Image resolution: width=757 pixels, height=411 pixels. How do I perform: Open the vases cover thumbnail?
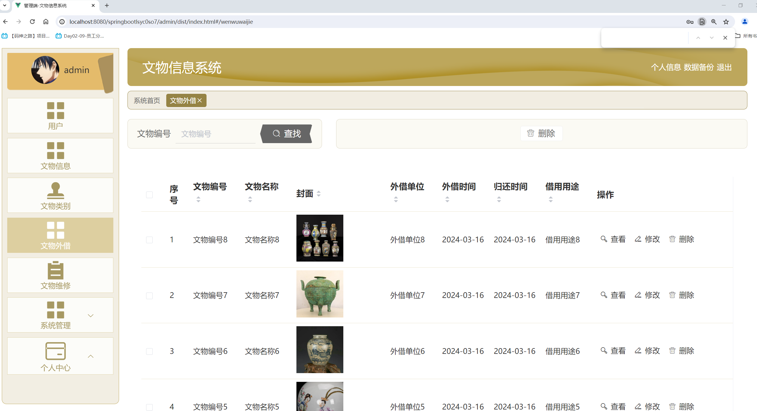point(320,238)
